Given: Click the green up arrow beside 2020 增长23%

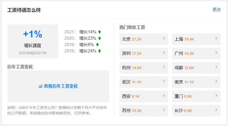Looking at the screenshot, I should [x=99, y=38].
